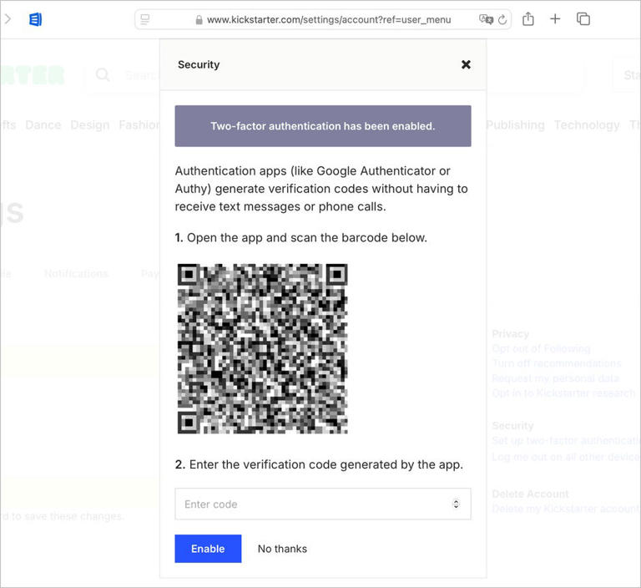Click the translate icon in address bar
This screenshot has width=641, height=588.
point(485,19)
